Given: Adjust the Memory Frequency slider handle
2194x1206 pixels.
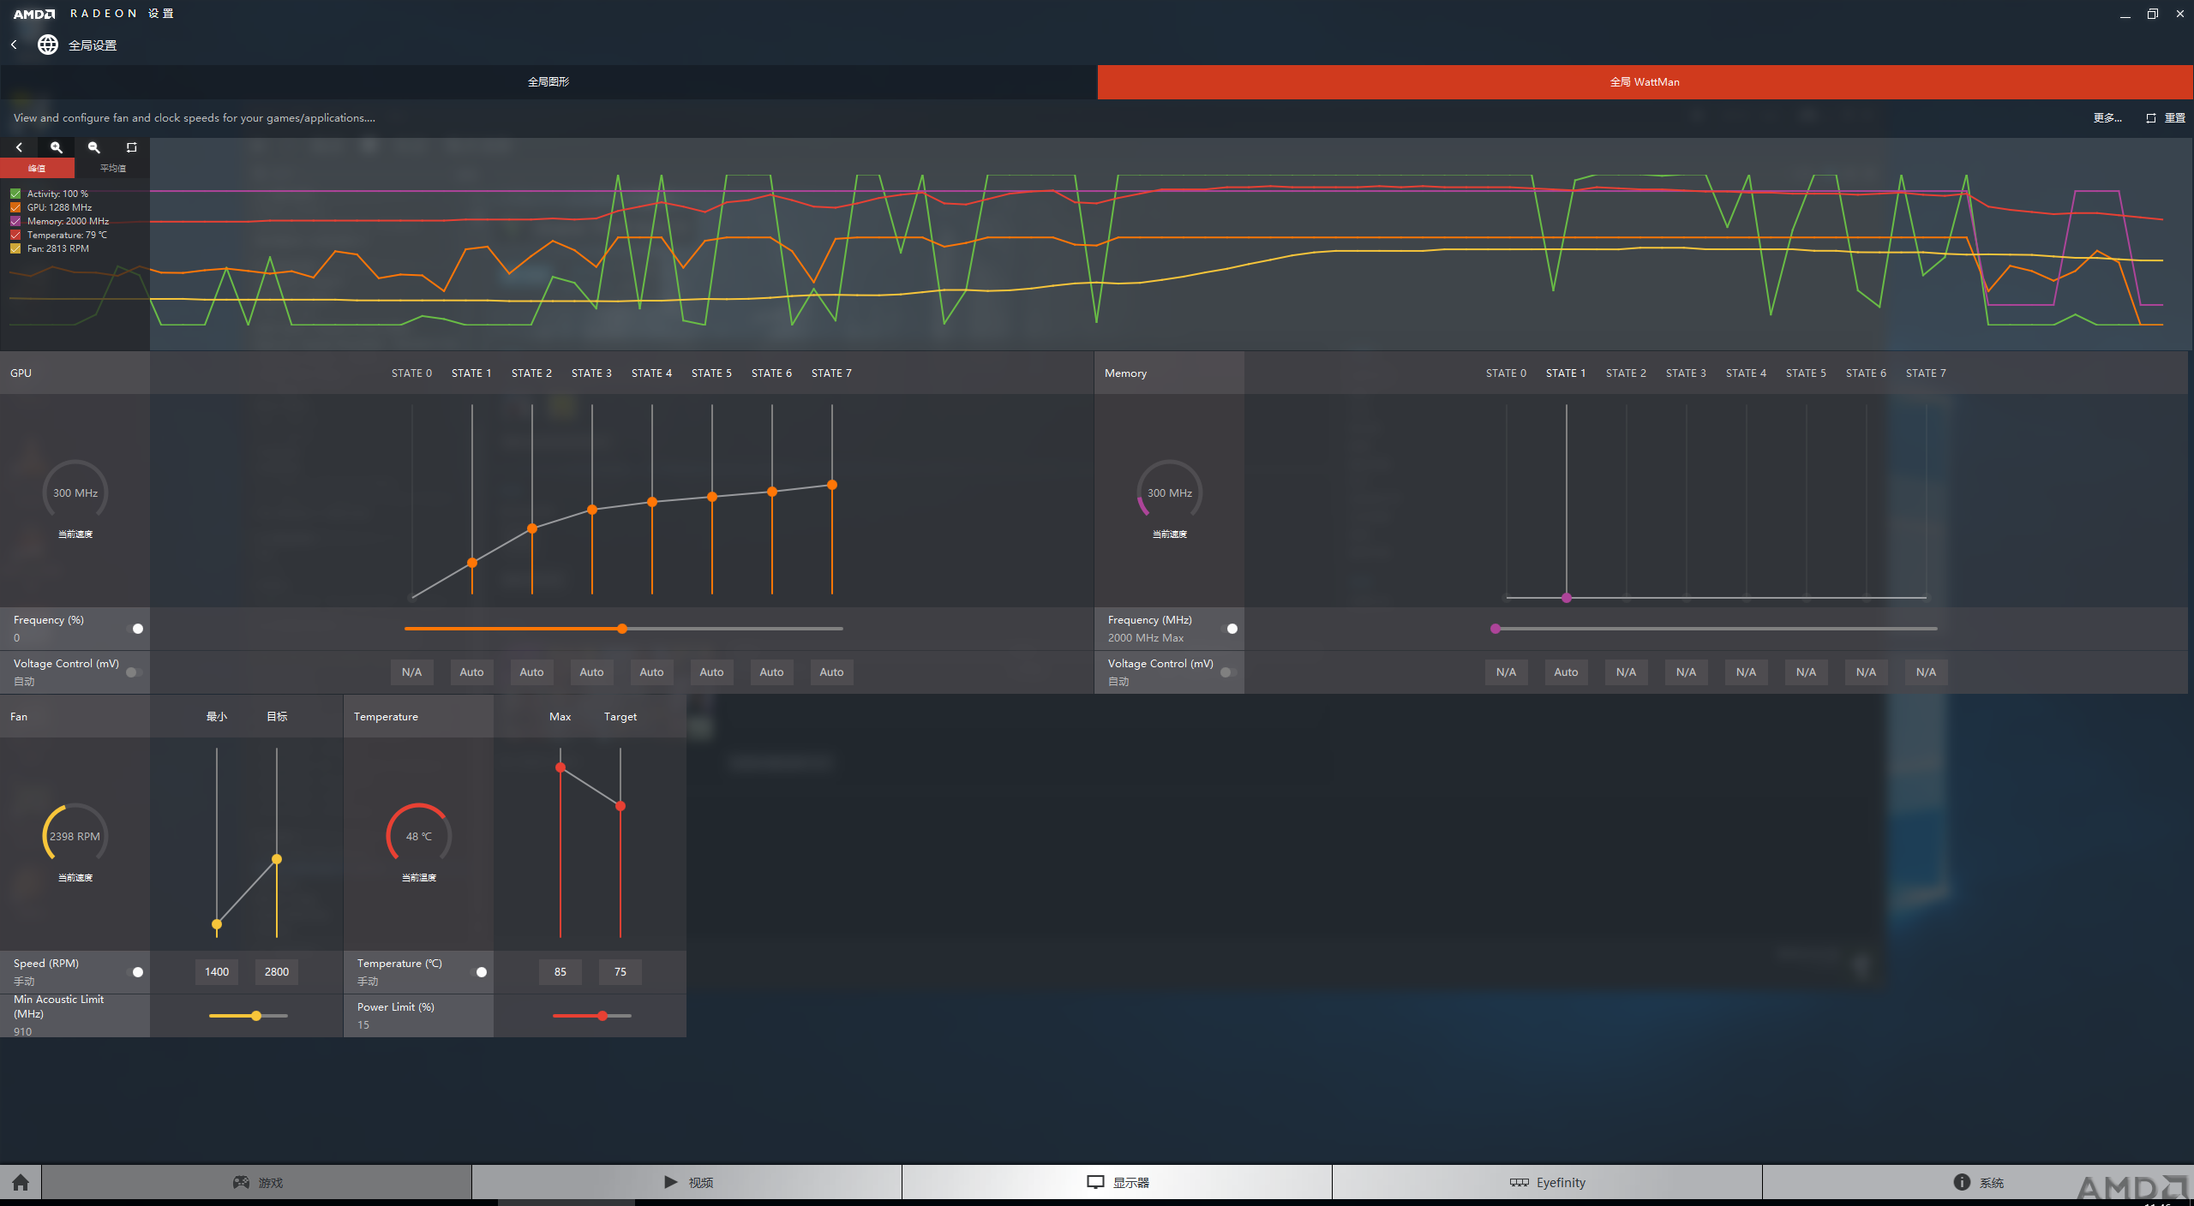Looking at the screenshot, I should coord(1496,629).
